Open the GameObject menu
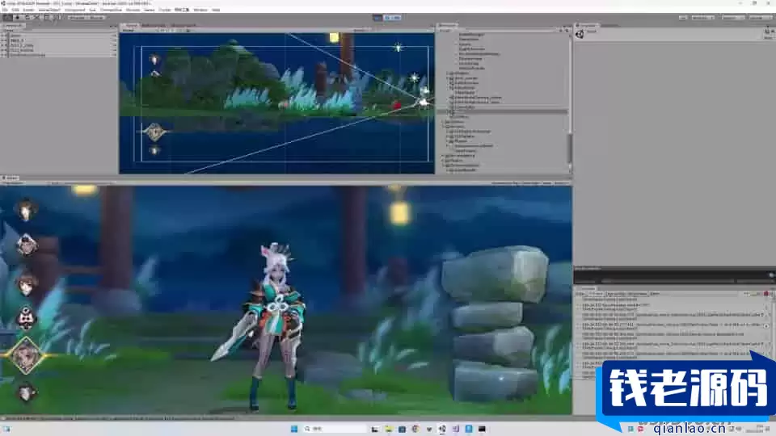 (49, 10)
